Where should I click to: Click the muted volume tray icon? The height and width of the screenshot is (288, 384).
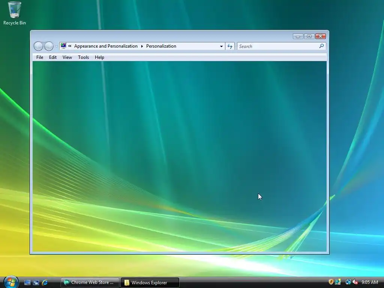[x=355, y=282]
